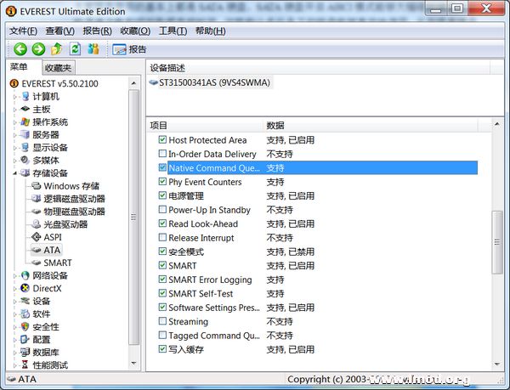Click the up-level arrow toolbar icon
This screenshot has width=510, height=390.
click(x=57, y=49)
